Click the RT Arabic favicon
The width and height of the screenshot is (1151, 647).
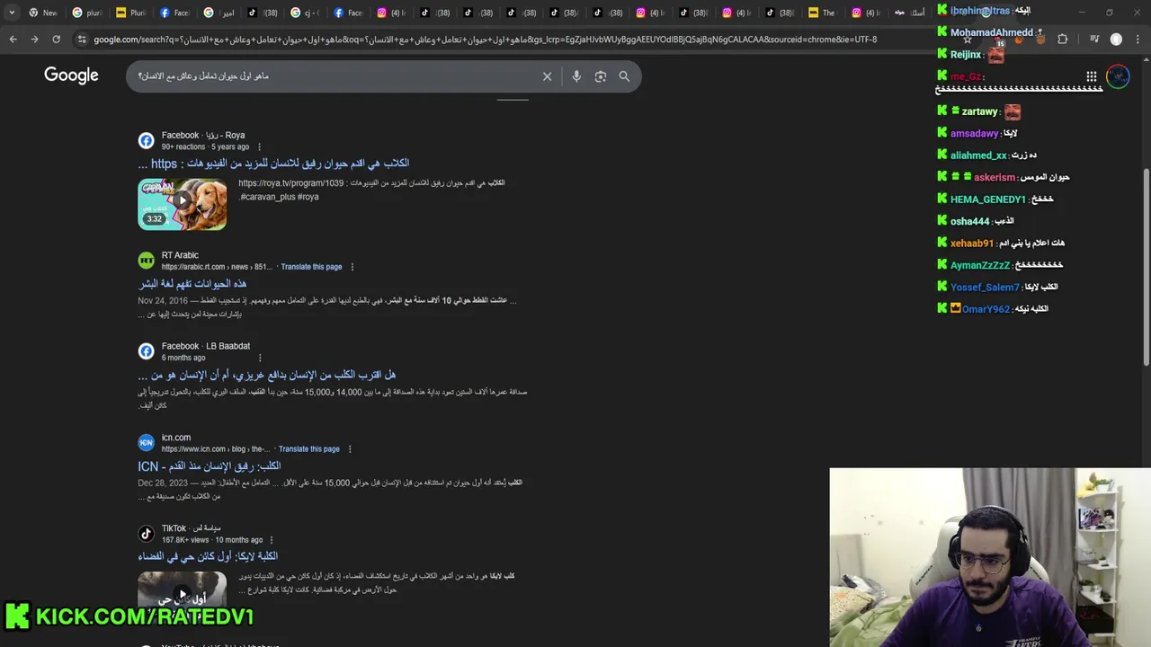[x=146, y=261]
